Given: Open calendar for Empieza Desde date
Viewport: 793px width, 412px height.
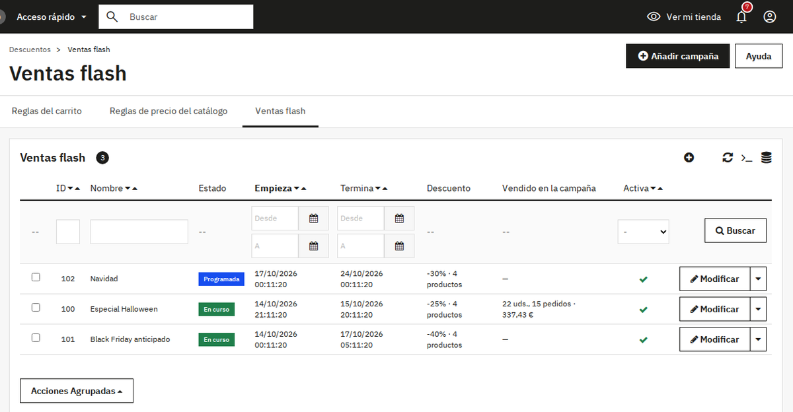Looking at the screenshot, I should (314, 219).
